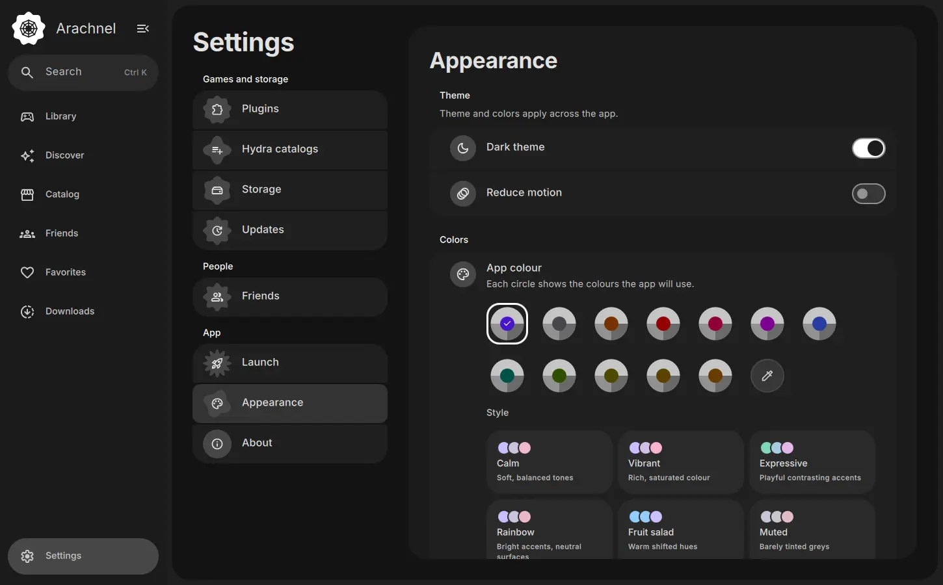
Task: Click the checked violet app colour circle
Action: click(507, 324)
